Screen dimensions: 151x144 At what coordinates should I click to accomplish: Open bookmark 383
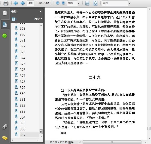(x=23, y=111)
